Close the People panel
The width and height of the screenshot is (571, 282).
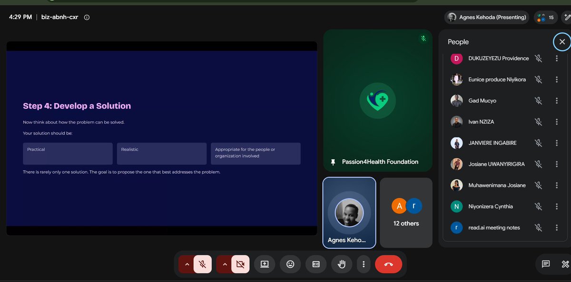(x=562, y=42)
